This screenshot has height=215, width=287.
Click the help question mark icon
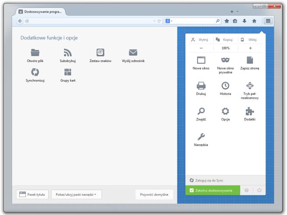(x=247, y=191)
